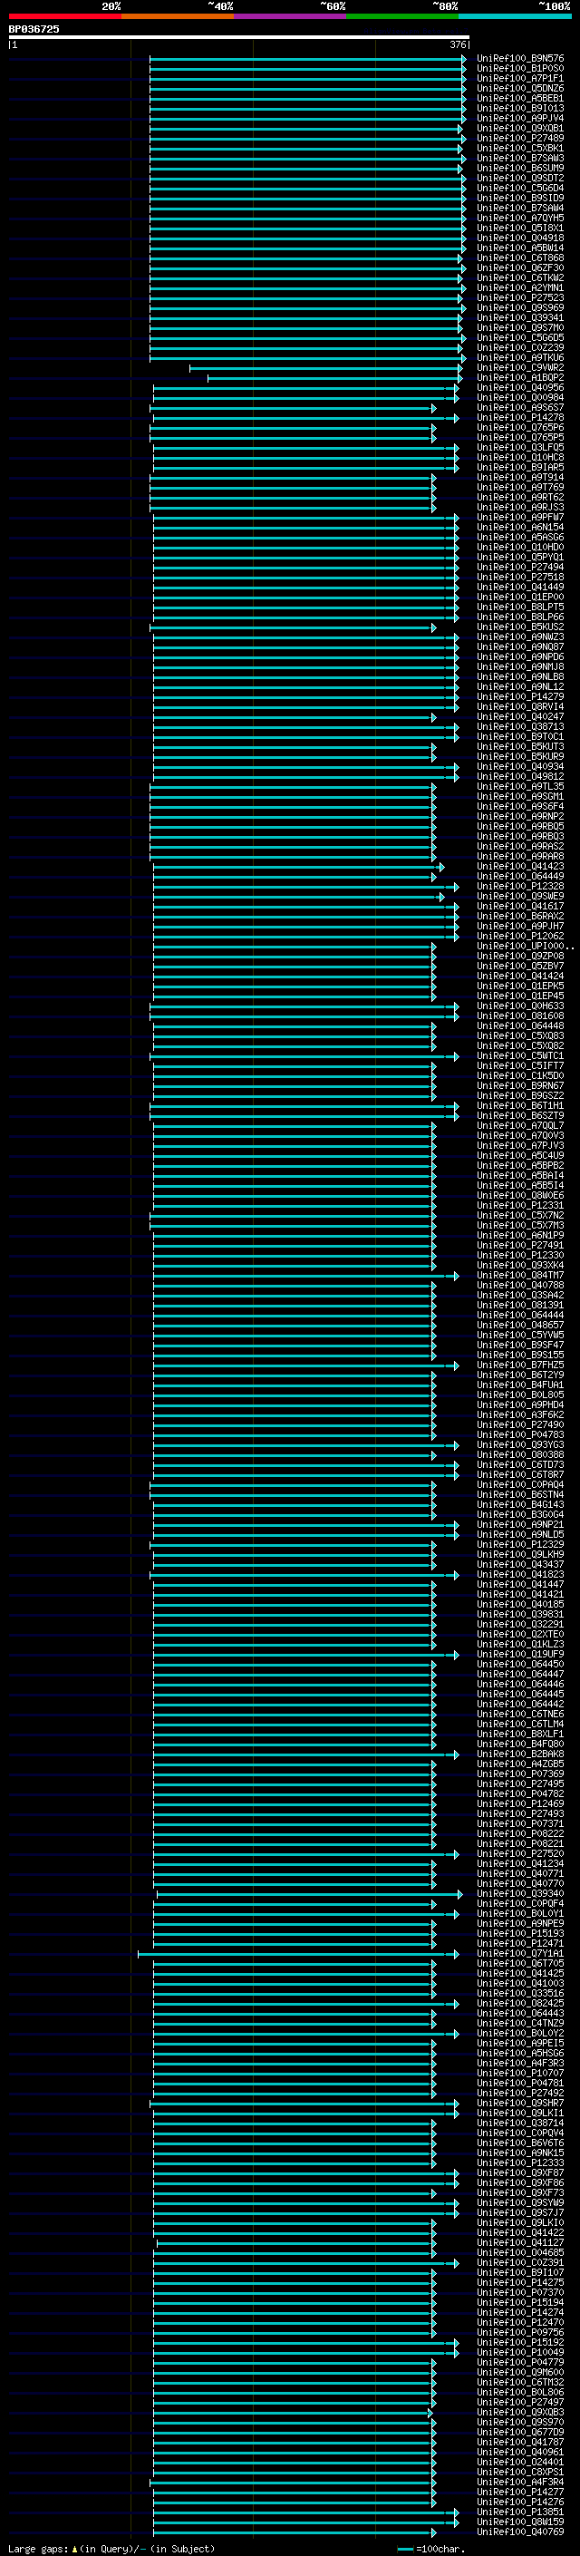The width and height of the screenshot is (580, 2556).
Task: Open hit UniRef100_A7P1F1
Action: pos(520,78)
